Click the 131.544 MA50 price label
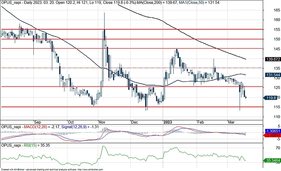Image resolution: width=281 pixels, height=171 pixels. pos(273,75)
